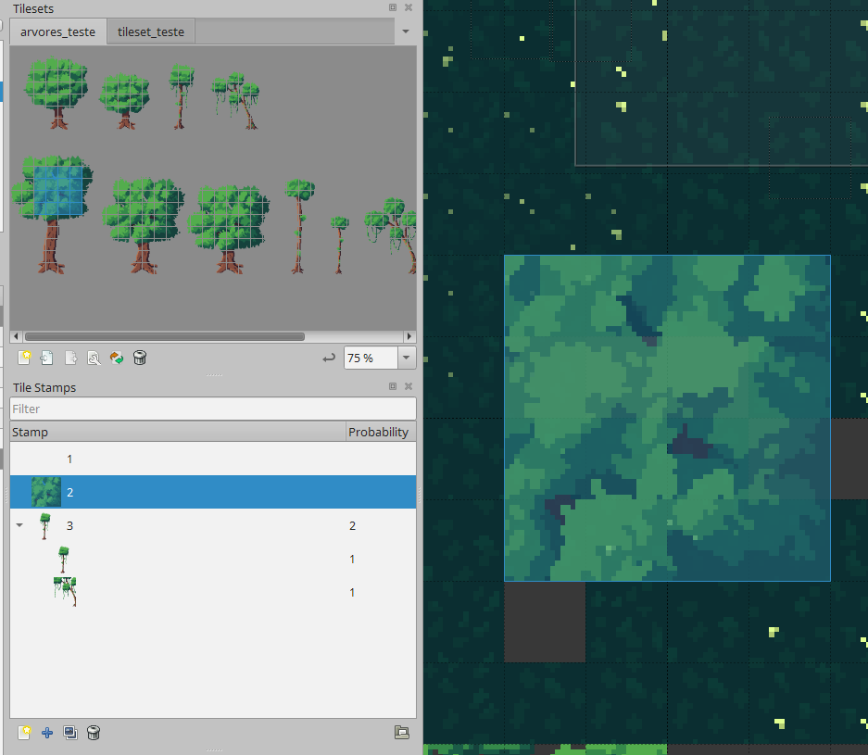The height and width of the screenshot is (755, 868).
Task: Open the tileset tabs list dropdown
Action: tap(406, 31)
